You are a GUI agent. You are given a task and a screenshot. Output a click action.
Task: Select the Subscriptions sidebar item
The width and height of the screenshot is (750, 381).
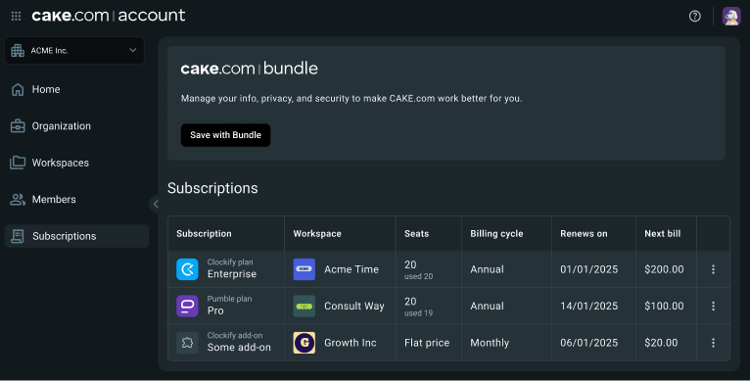[x=76, y=236]
